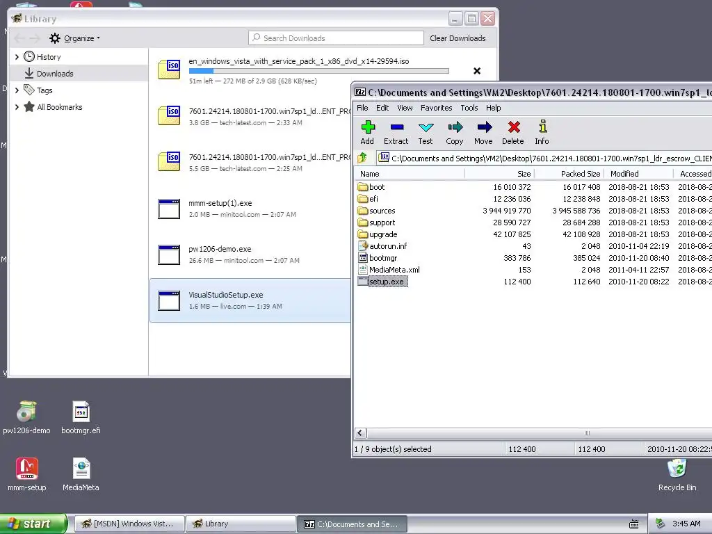712x534 pixels.
Task: Click the Vista ISO download progress bar
Action: (x=318, y=71)
